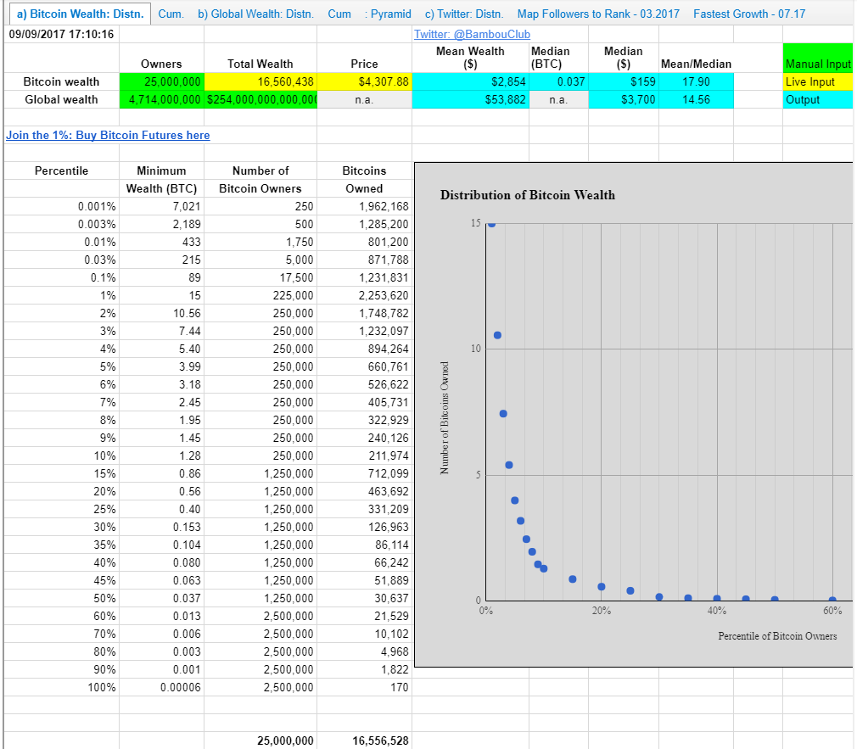The width and height of the screenshot is (857, 749).
Task: Click the yellow Total Wealth cell 16,560,438
Action: (260, 82)
